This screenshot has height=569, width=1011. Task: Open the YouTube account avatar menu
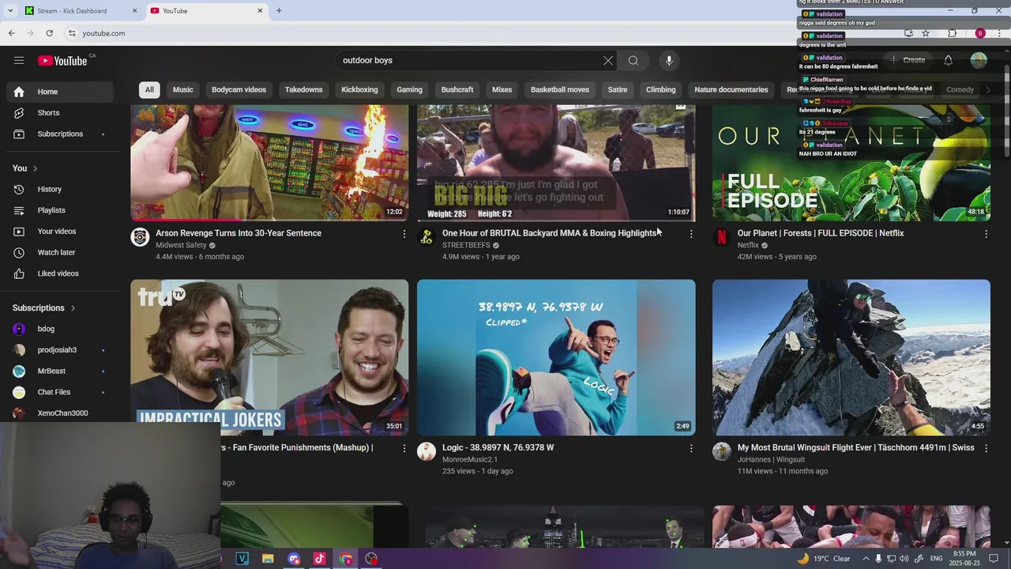tap(979, 60)
